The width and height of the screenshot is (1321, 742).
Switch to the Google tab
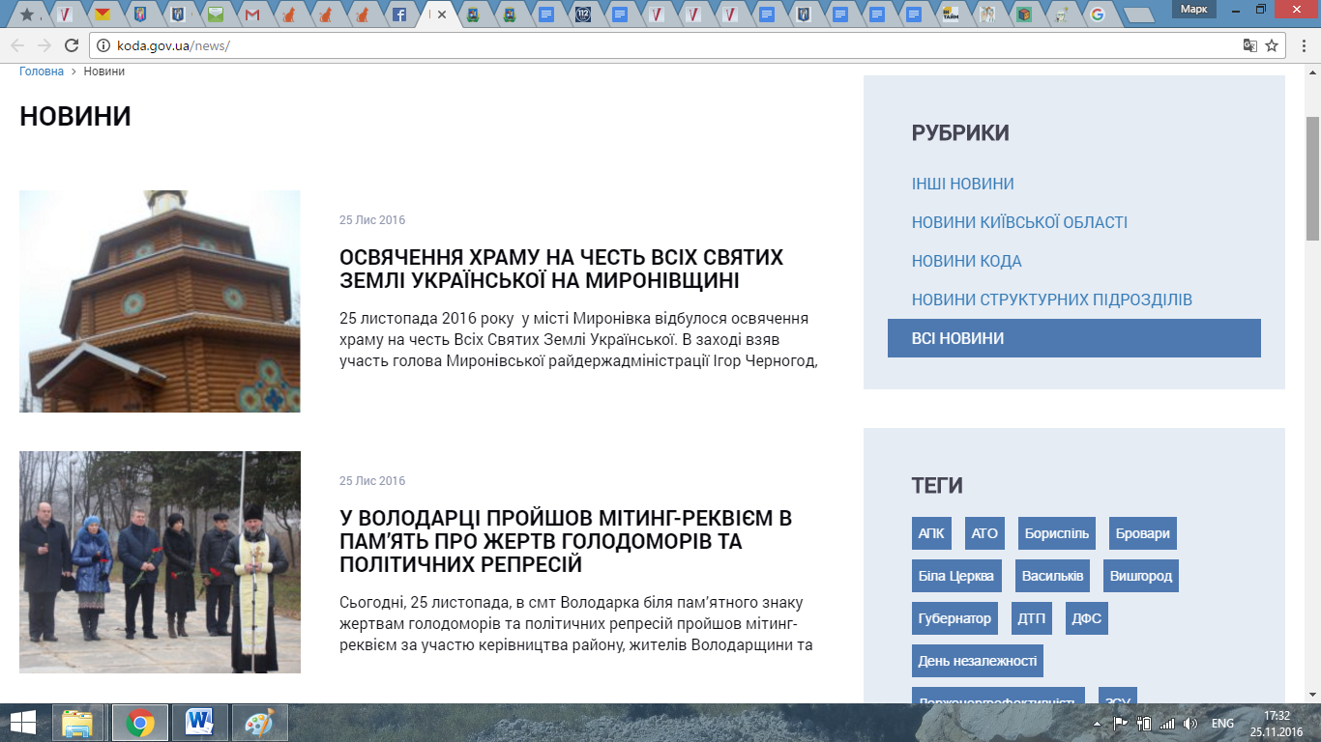[1097, 14]
